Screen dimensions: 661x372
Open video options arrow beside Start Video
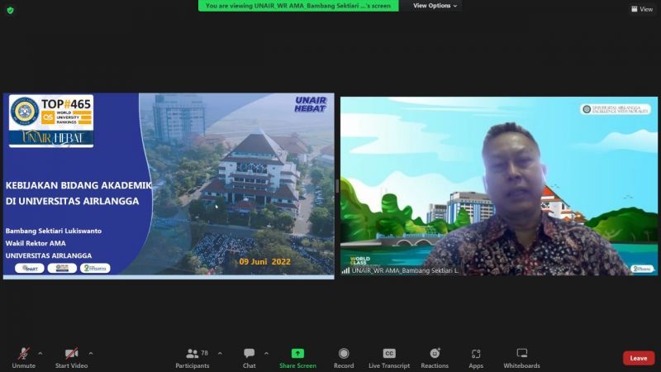point(91,354)
